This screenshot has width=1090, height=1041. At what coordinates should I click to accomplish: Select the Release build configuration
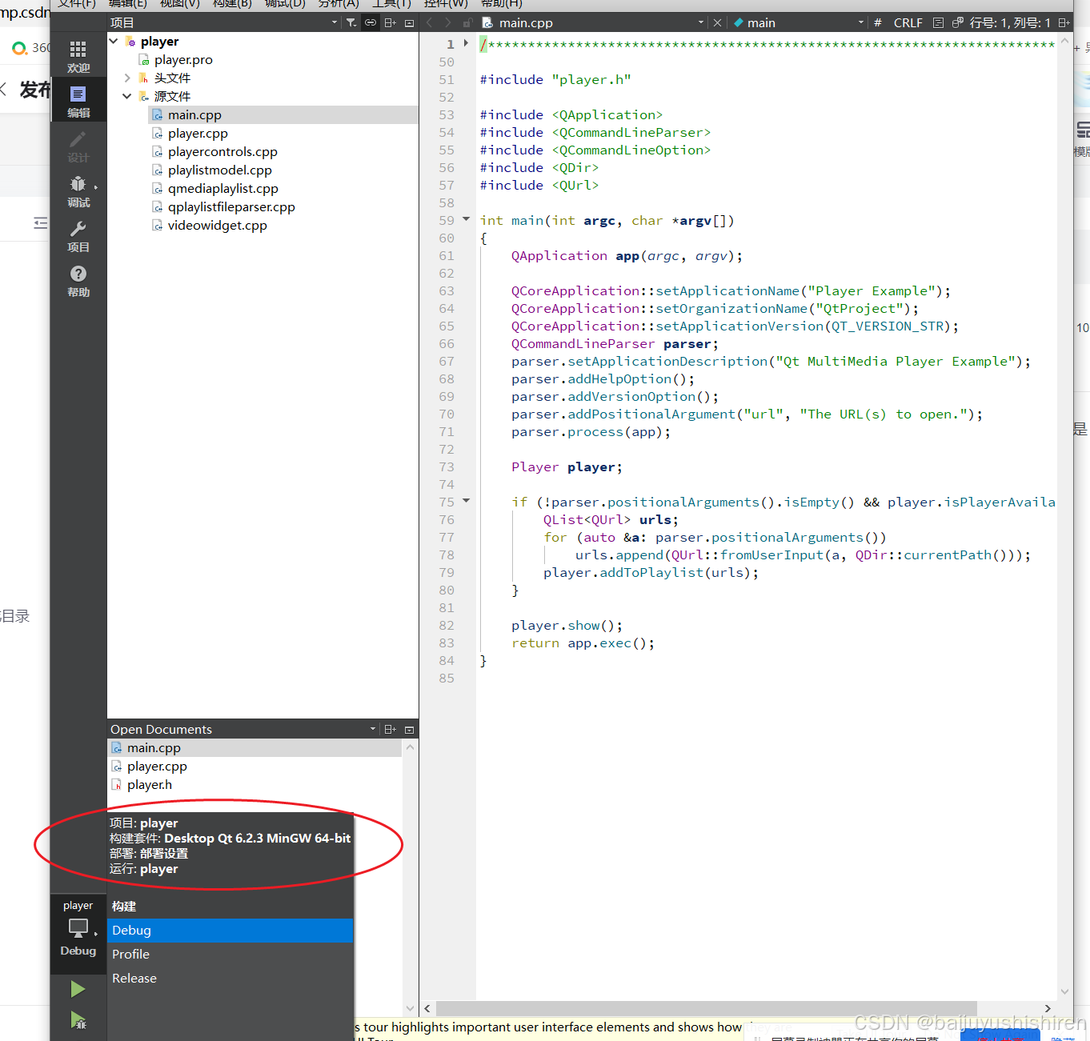tap(134, 978)
